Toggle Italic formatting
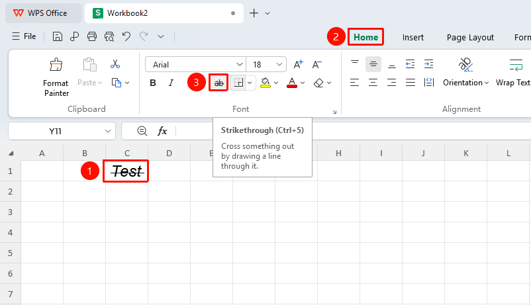Image resolution: width=531 pixels, height=305 pixels. (171, 83)
